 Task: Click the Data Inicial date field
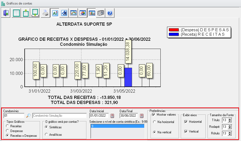[99, 116]
